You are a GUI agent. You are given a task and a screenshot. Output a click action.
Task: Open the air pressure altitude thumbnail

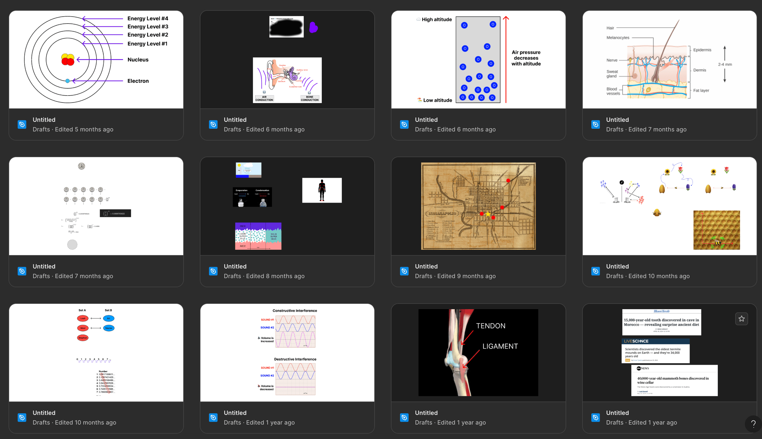478,60
